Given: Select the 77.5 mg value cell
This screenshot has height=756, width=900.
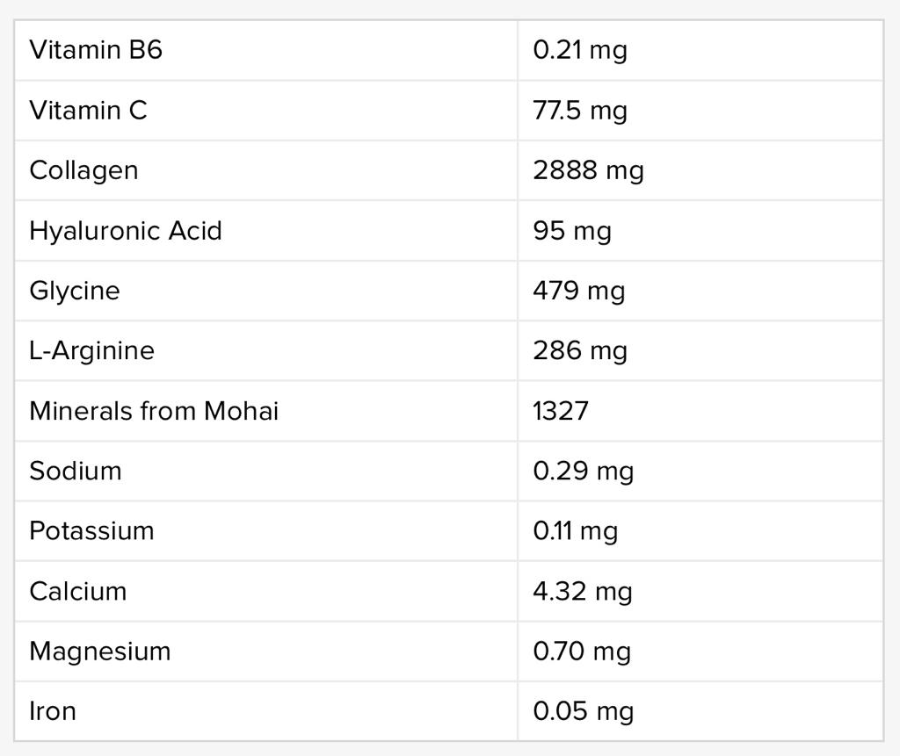Looking at the screenshot, I should tap(579, 111).
